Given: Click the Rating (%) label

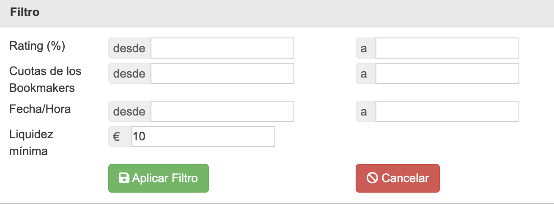Looking at the screenshot, I should pos(37,46).
